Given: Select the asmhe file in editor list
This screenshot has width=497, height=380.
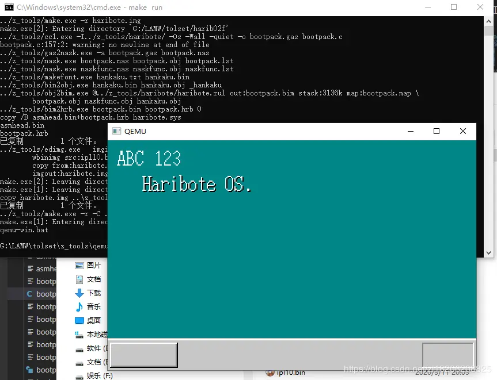Looking at the screenshot, I should [x=41, y=268].
